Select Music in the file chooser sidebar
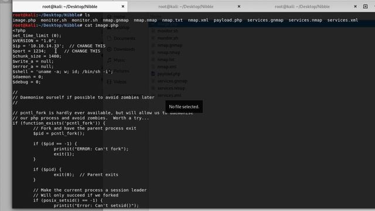Viewport: 375px width, 211px height. coord(120,60)
